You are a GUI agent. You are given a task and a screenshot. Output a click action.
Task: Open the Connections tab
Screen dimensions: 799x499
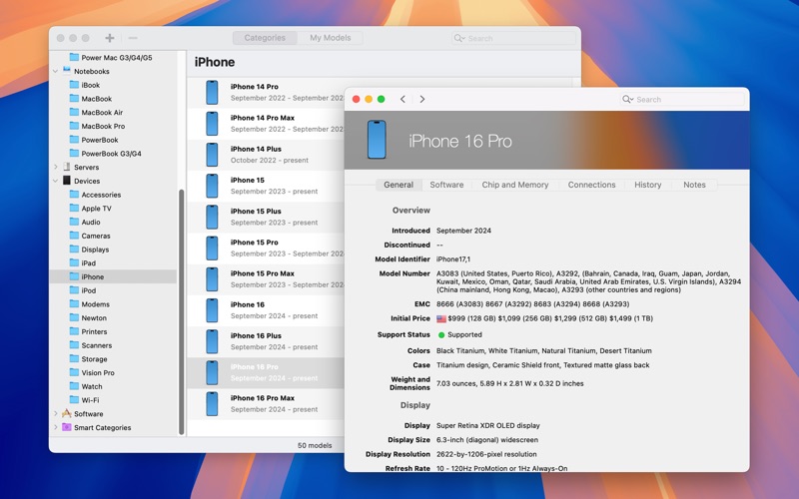click(x=591, y=185)
